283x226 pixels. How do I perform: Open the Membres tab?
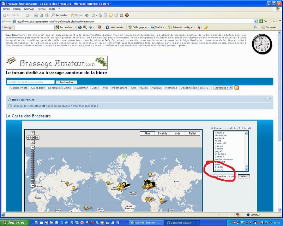pos(171,88)
